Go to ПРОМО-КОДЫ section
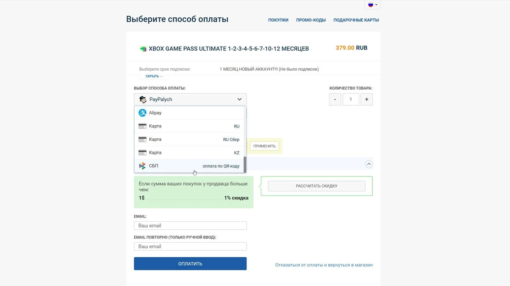 point(311,20)
